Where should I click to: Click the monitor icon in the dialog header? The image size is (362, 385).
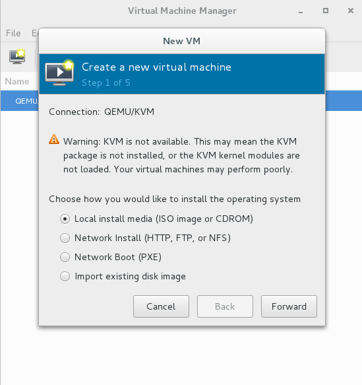pyautogui.click(x=59, y=73)
